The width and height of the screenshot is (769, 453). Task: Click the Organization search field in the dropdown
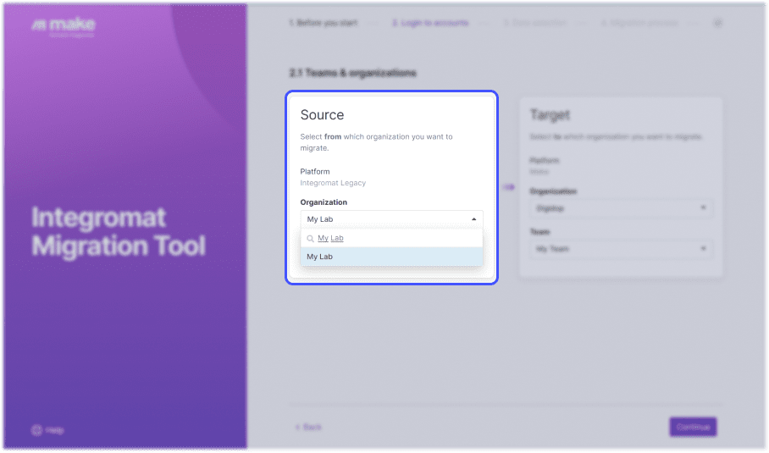391,238
